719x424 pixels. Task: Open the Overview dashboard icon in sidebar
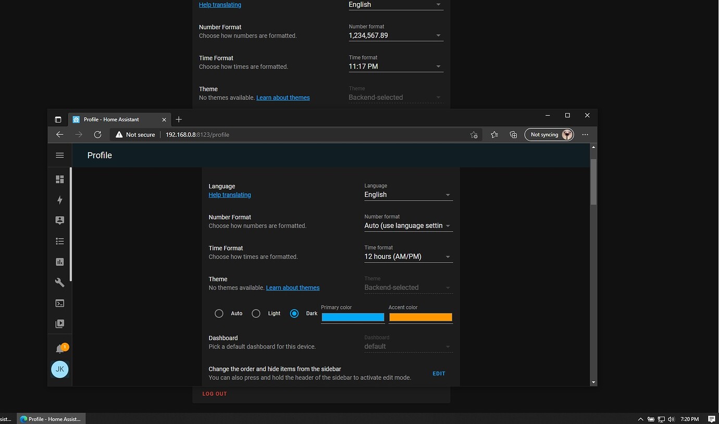coord(60,179)
